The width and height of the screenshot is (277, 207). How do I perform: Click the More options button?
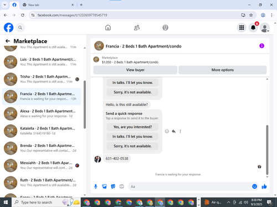click(x=223, y=70)
